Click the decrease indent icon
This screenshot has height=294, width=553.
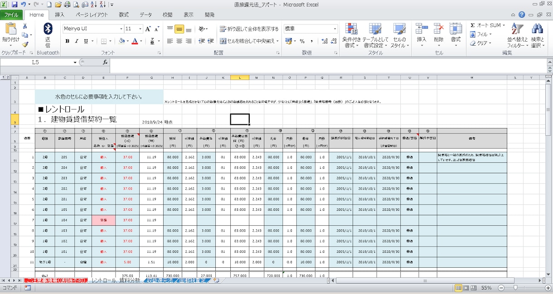pyautogui.click(x=201, y=41)
